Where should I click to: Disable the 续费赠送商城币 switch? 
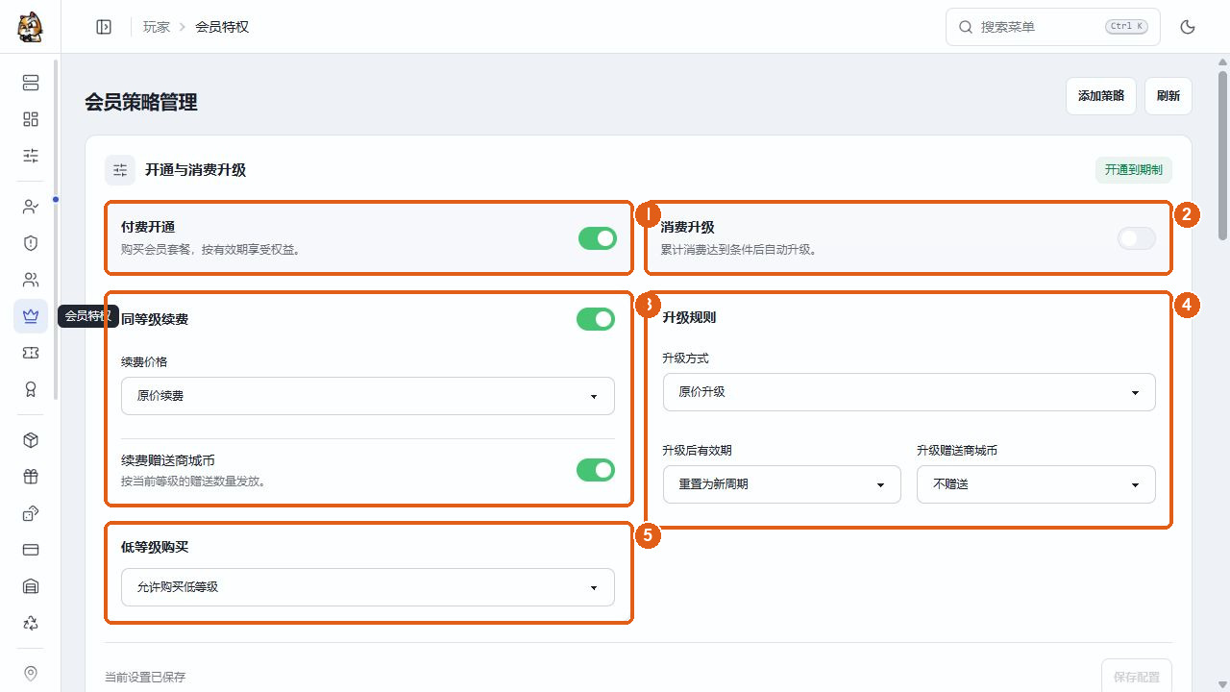click(x=596, y=470)
